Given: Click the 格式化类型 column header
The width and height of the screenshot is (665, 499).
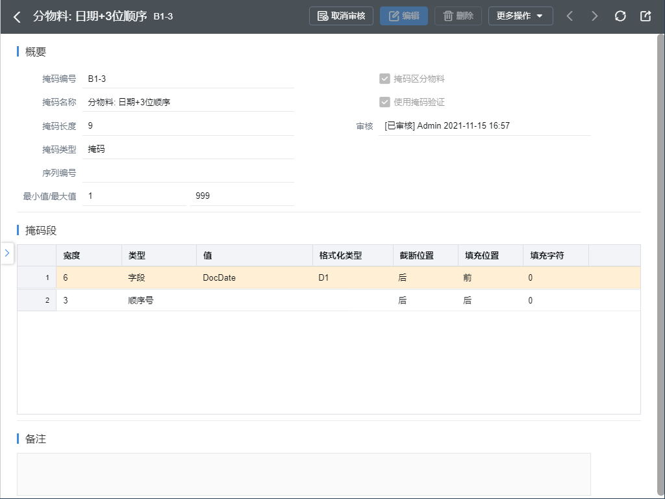Looking at the screenshot, I should [x=353, y=255].
